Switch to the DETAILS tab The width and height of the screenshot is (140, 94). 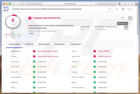[x=29, y=44]
